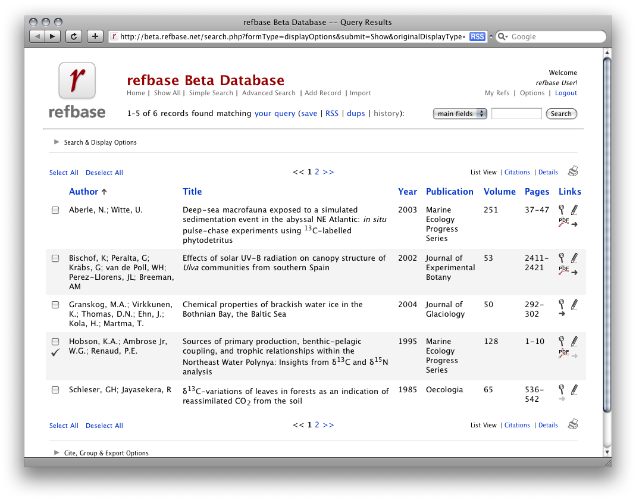Open details for the Aberle, N. record
The image size is (636, 500).
coord(562,210)
